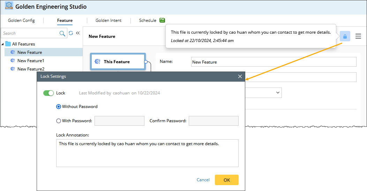The width and height of the screenshot is (367, 191).
Task: Select the Without Password option
Action: [59, 107]
